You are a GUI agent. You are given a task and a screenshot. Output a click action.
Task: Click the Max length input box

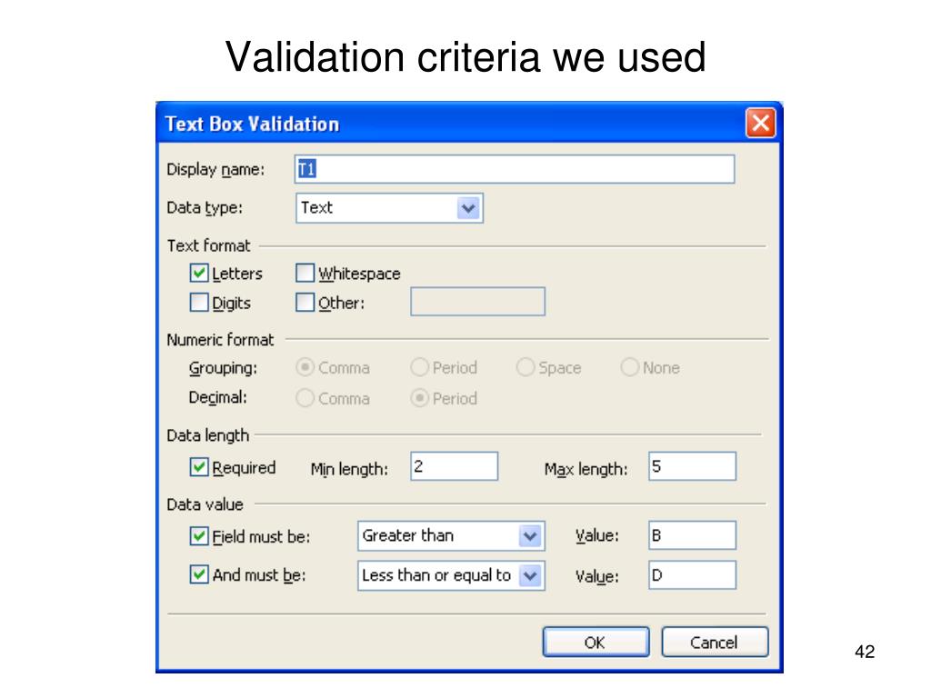692,466
